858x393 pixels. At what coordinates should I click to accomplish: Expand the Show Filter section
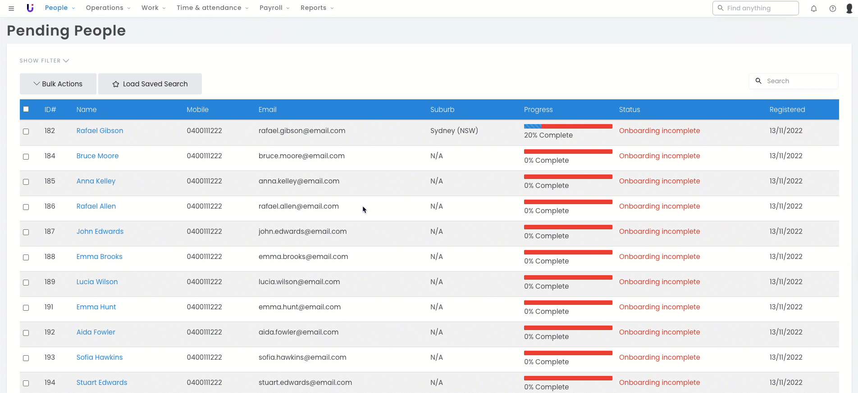[x=44, y=61]
